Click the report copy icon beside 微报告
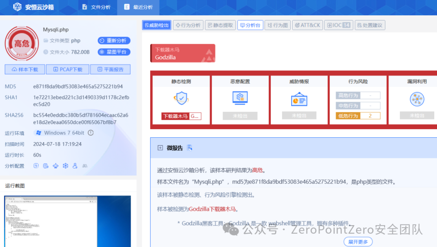The image size is (437, 247). [x=189, y=148]
